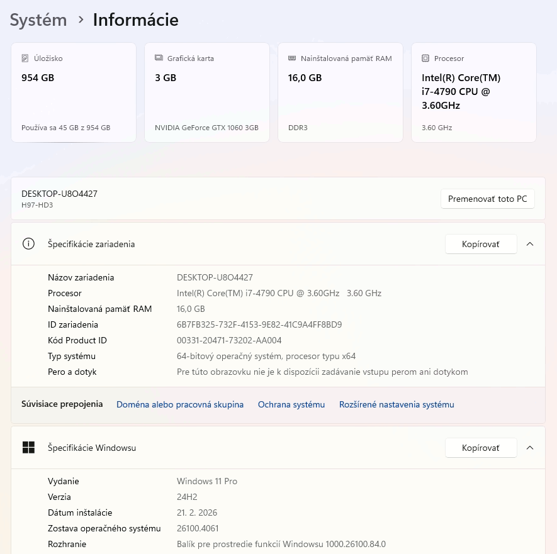Viewport: 557px width, 554px height.
Task: Collapse the Špecifikácie zariadenia section
Action: 530,244
